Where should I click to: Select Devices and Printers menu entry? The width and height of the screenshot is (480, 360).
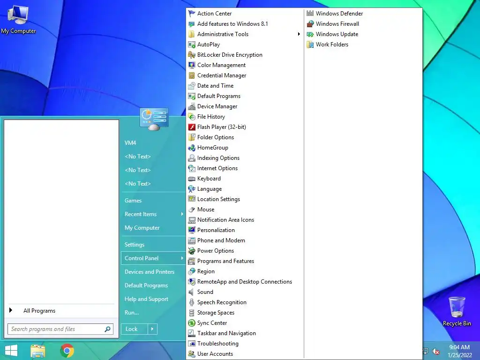[x=150, y=272]
